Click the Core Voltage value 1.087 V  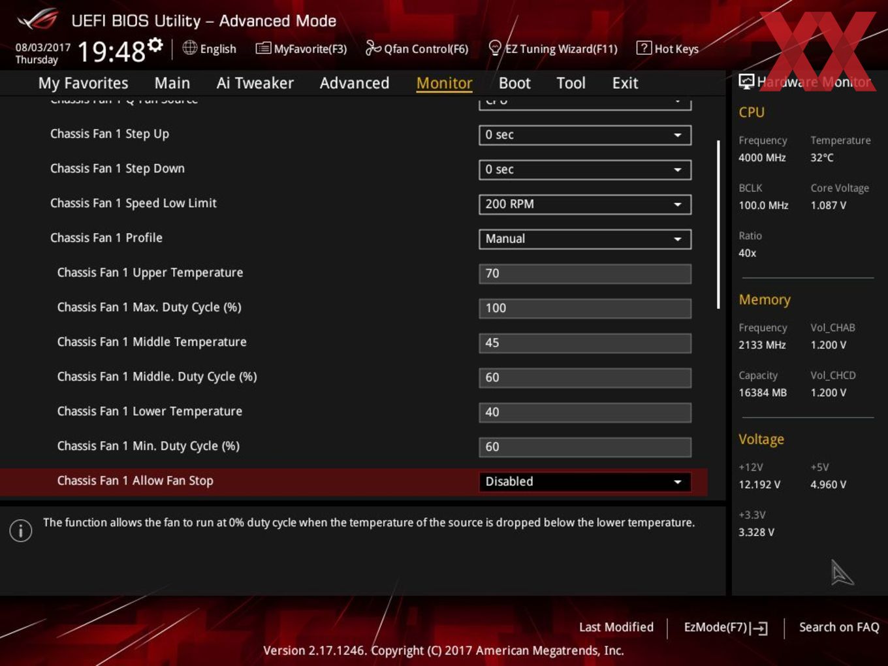tap(829, 205)
